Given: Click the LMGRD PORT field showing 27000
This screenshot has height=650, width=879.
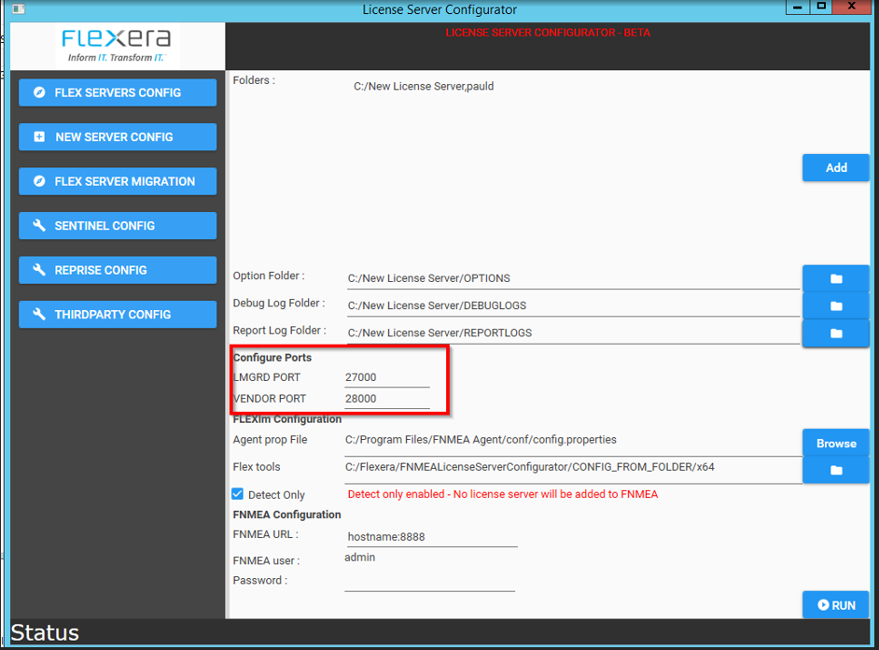Looking at the screenshot, I should [x=387, y=377].
